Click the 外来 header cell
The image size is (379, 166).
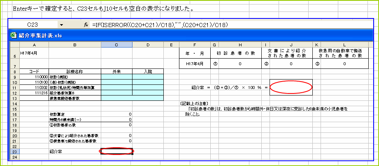tap(117, 71)
